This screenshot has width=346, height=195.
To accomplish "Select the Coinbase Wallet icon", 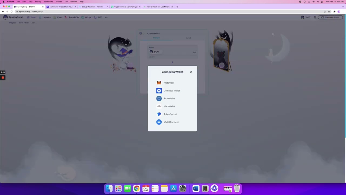I will pos(159,91).
